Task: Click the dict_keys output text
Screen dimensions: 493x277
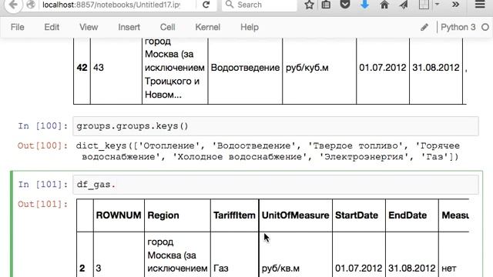Action: (x=267, y=151)
